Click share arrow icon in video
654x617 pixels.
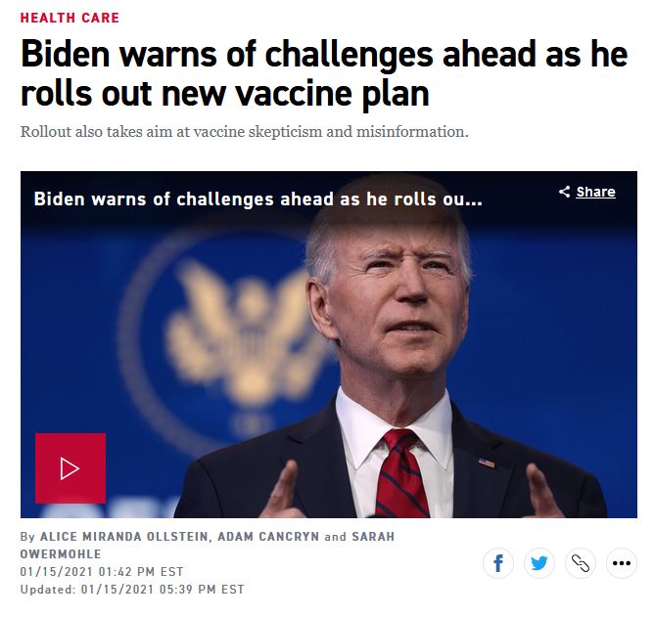point(564,192)
